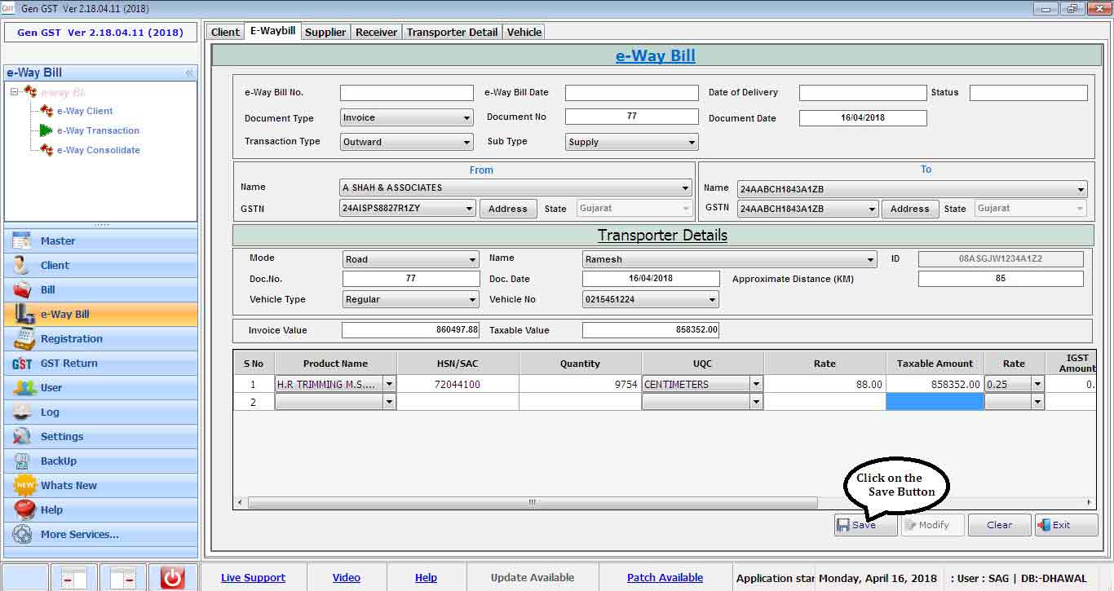1114x591 pixels.
Task: Switch to the Supplier tab
Action: pyautogui.click(x=325, y=32)
